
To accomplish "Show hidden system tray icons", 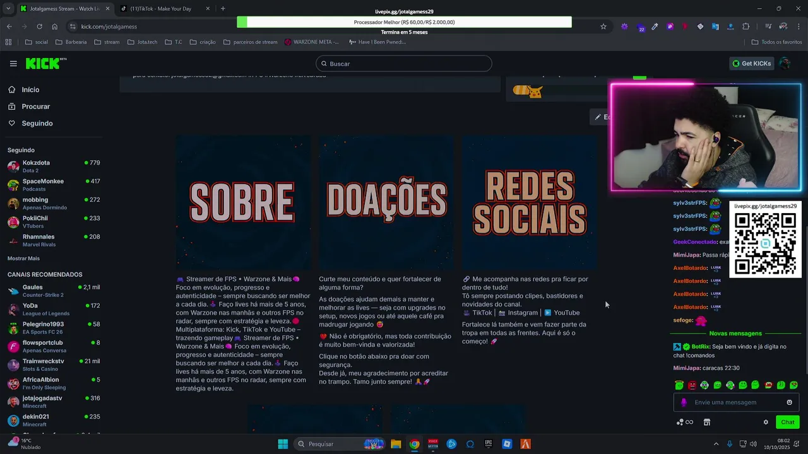I will click(x=716, y=444).
